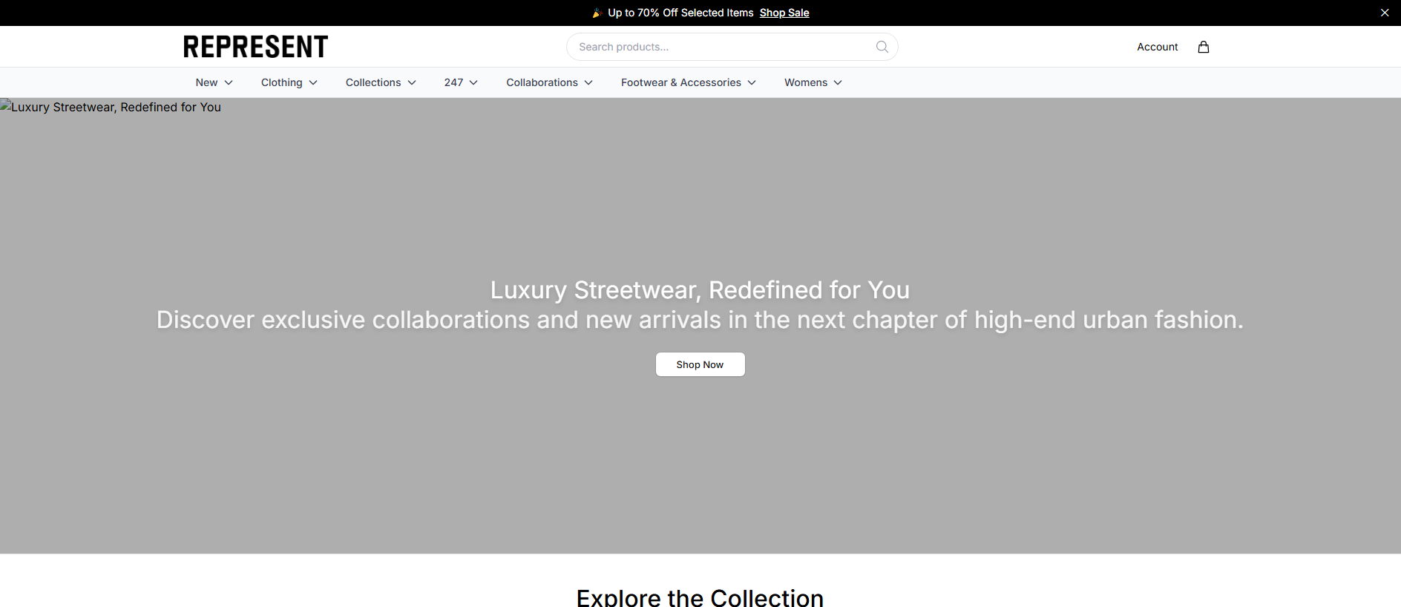
Task: Open the Collaborations dropdown
Action: 550,82
